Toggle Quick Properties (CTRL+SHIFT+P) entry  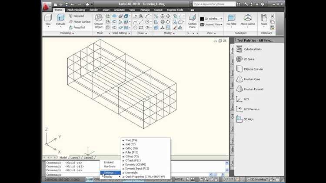tap(146, 176)
